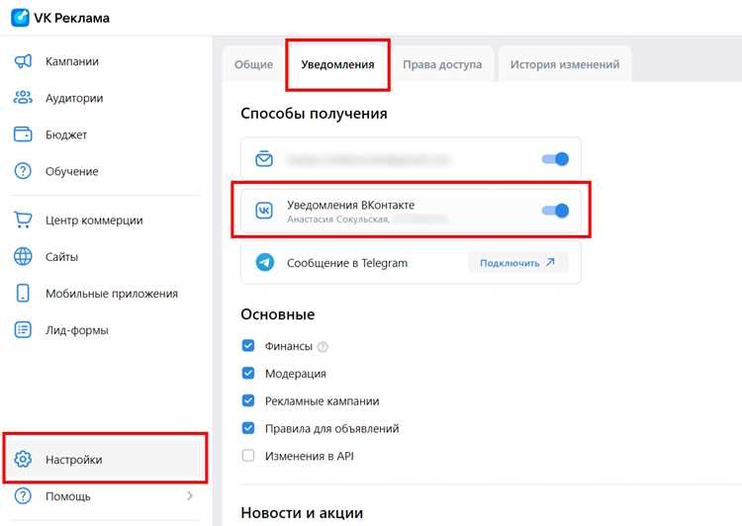
Task: Toggle the email notifications switch
Action: point(555,159)
